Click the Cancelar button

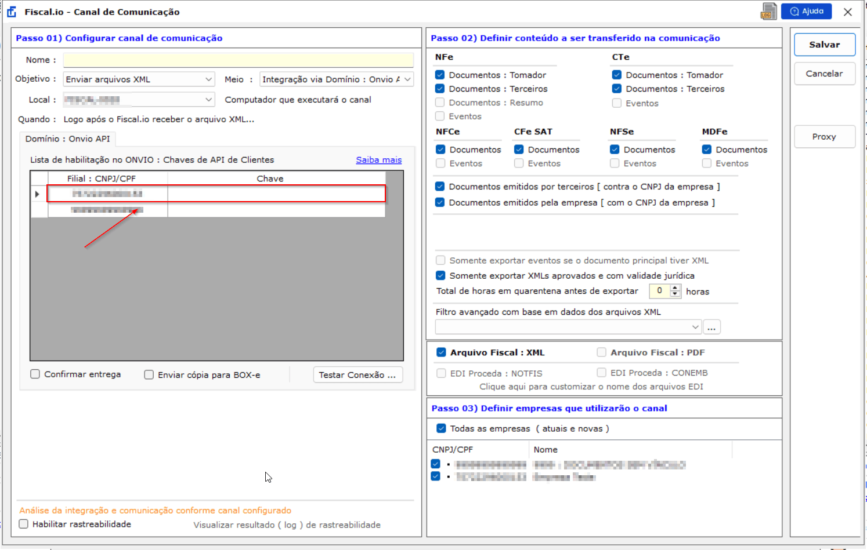(x=825, y=74)
